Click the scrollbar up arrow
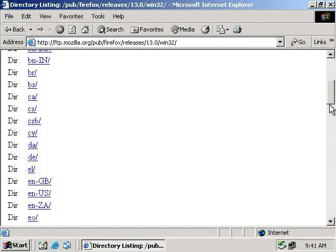 click(x=330, y=55)
